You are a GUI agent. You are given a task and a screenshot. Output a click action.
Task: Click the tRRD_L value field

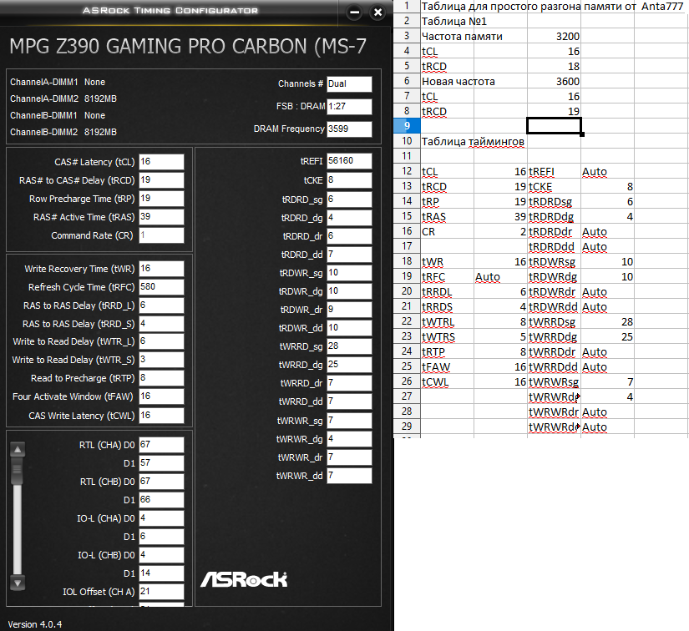[161, 305]
